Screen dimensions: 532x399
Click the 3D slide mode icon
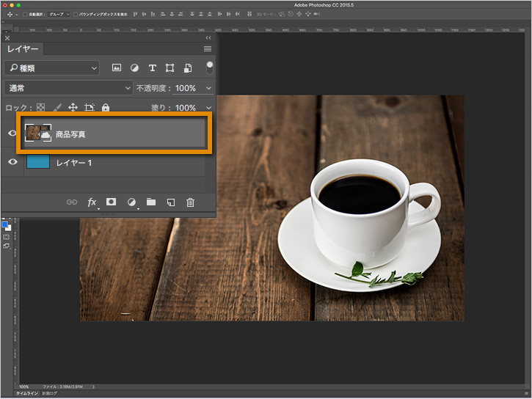click(308, 14)
